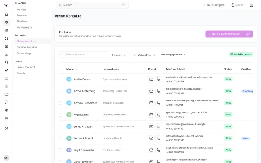Click Neuen Kontakt anlegen button

pyautogui.click(x=224, y=34)
